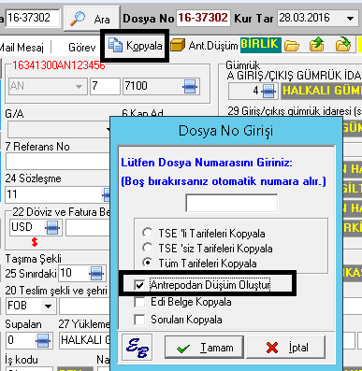Click the Tamam confirm button
The image size is (362, 371).
point(204,348)
